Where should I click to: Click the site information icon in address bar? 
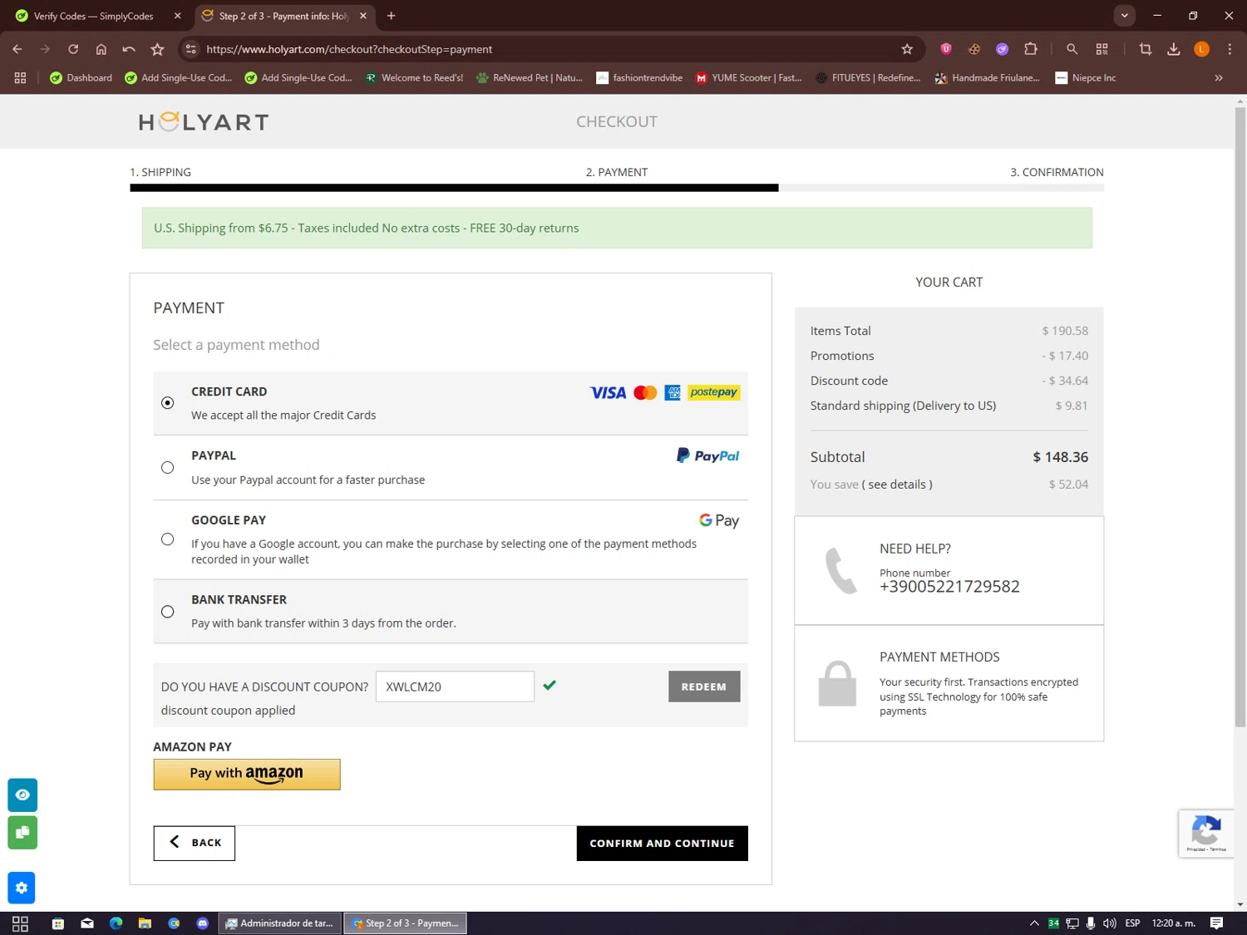click(x=190, y=49)
